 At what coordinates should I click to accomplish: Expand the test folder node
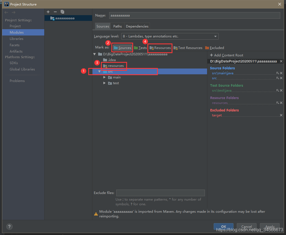(104, 83)
